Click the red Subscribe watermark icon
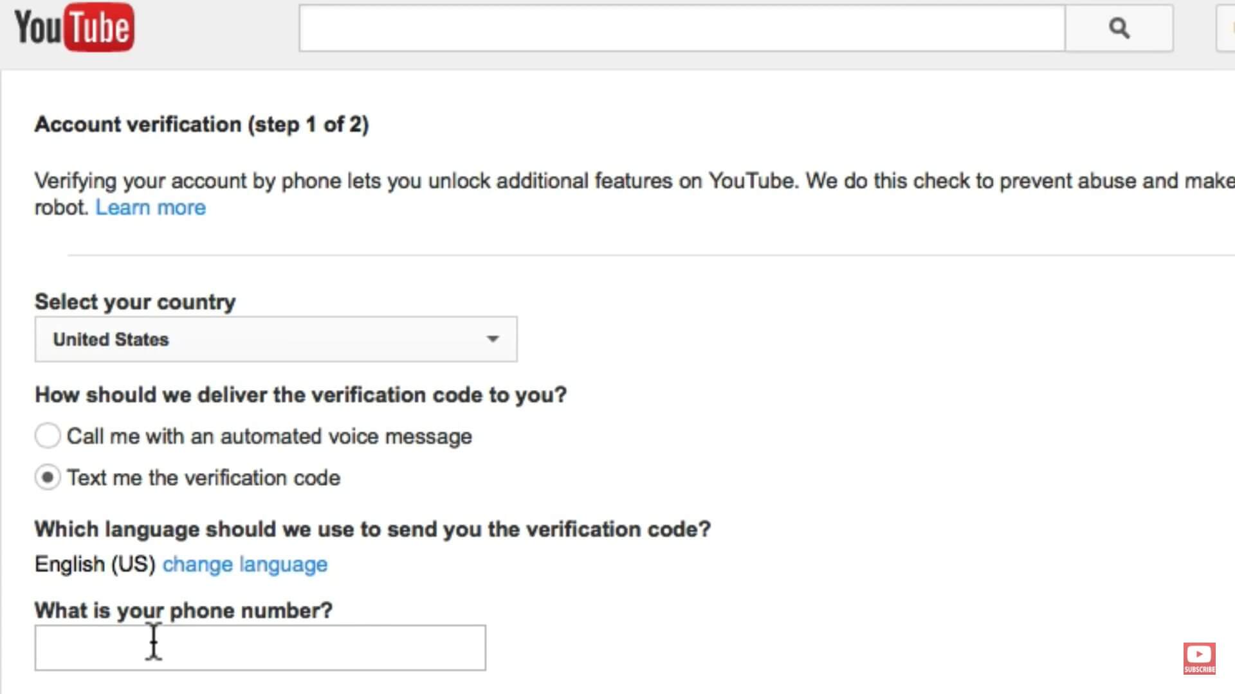This screenshot has height=694, width=1235. (x=1199, y=659)
